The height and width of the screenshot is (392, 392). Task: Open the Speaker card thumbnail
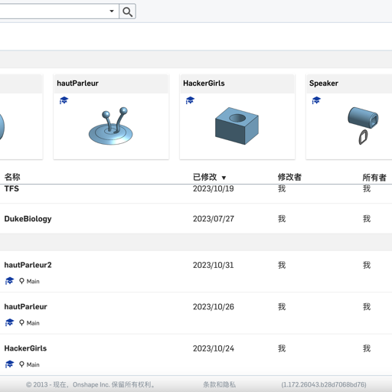point(363,126)
